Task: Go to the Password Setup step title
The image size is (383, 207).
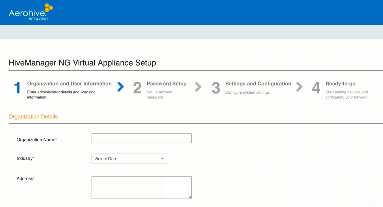Action: [166, 84]
